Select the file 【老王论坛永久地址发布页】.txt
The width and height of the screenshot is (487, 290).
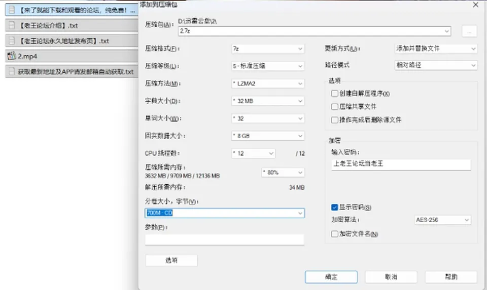(x=72, y=41)
